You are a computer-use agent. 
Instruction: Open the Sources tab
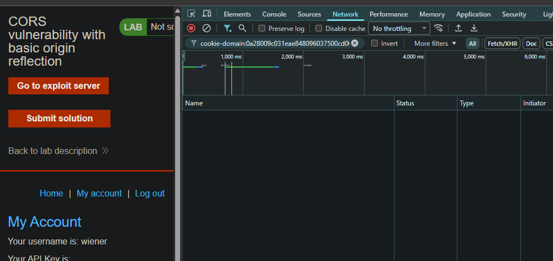(x=309, y=14)
